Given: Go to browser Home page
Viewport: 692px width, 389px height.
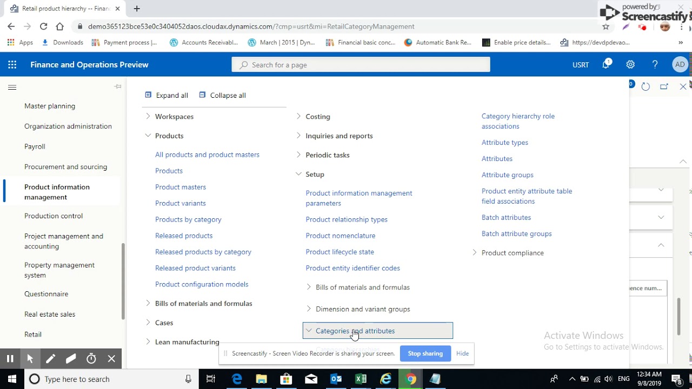Looking at the screenshot, I should point(59,26).
